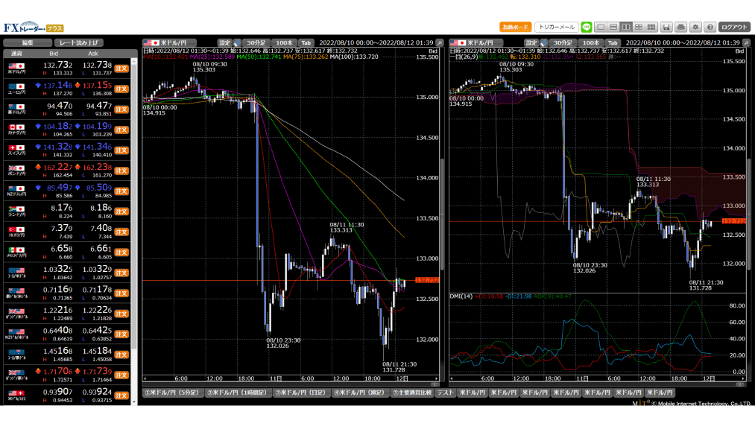The image size is (755, 426).
Task: Open the 為替ボード orange button
Action: click(x=515, y=28)
